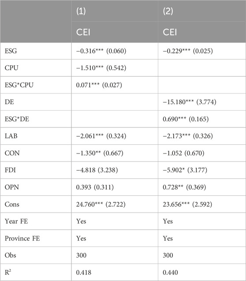This screenshot has height=281, width=246.
Task: Click the R² value 0.440
Action: click(170, 273)
